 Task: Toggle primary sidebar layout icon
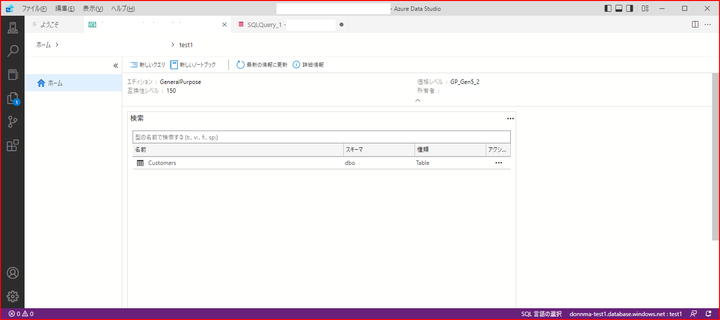[608, 8]
